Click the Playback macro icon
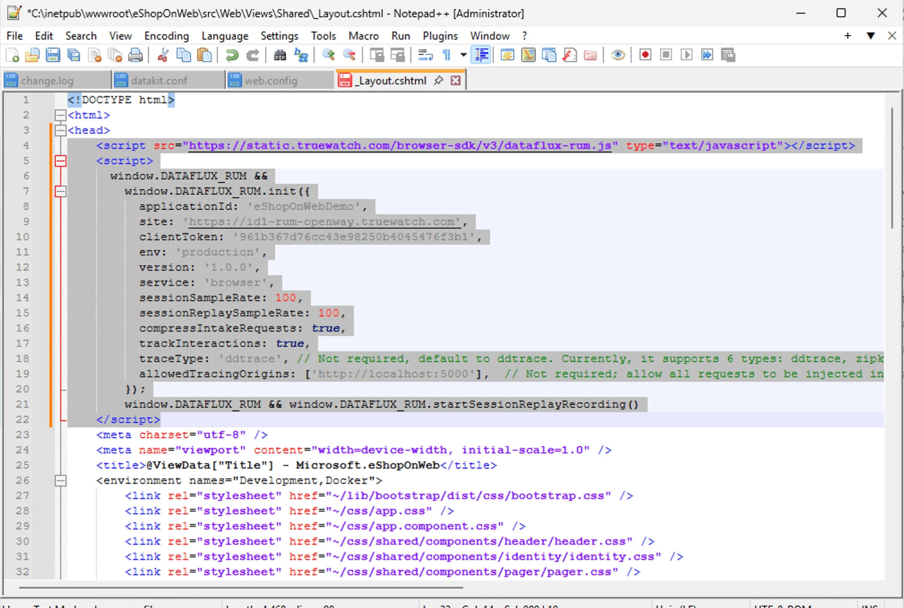The height and width of the screenshot is (608, 904). coord(687,55)
